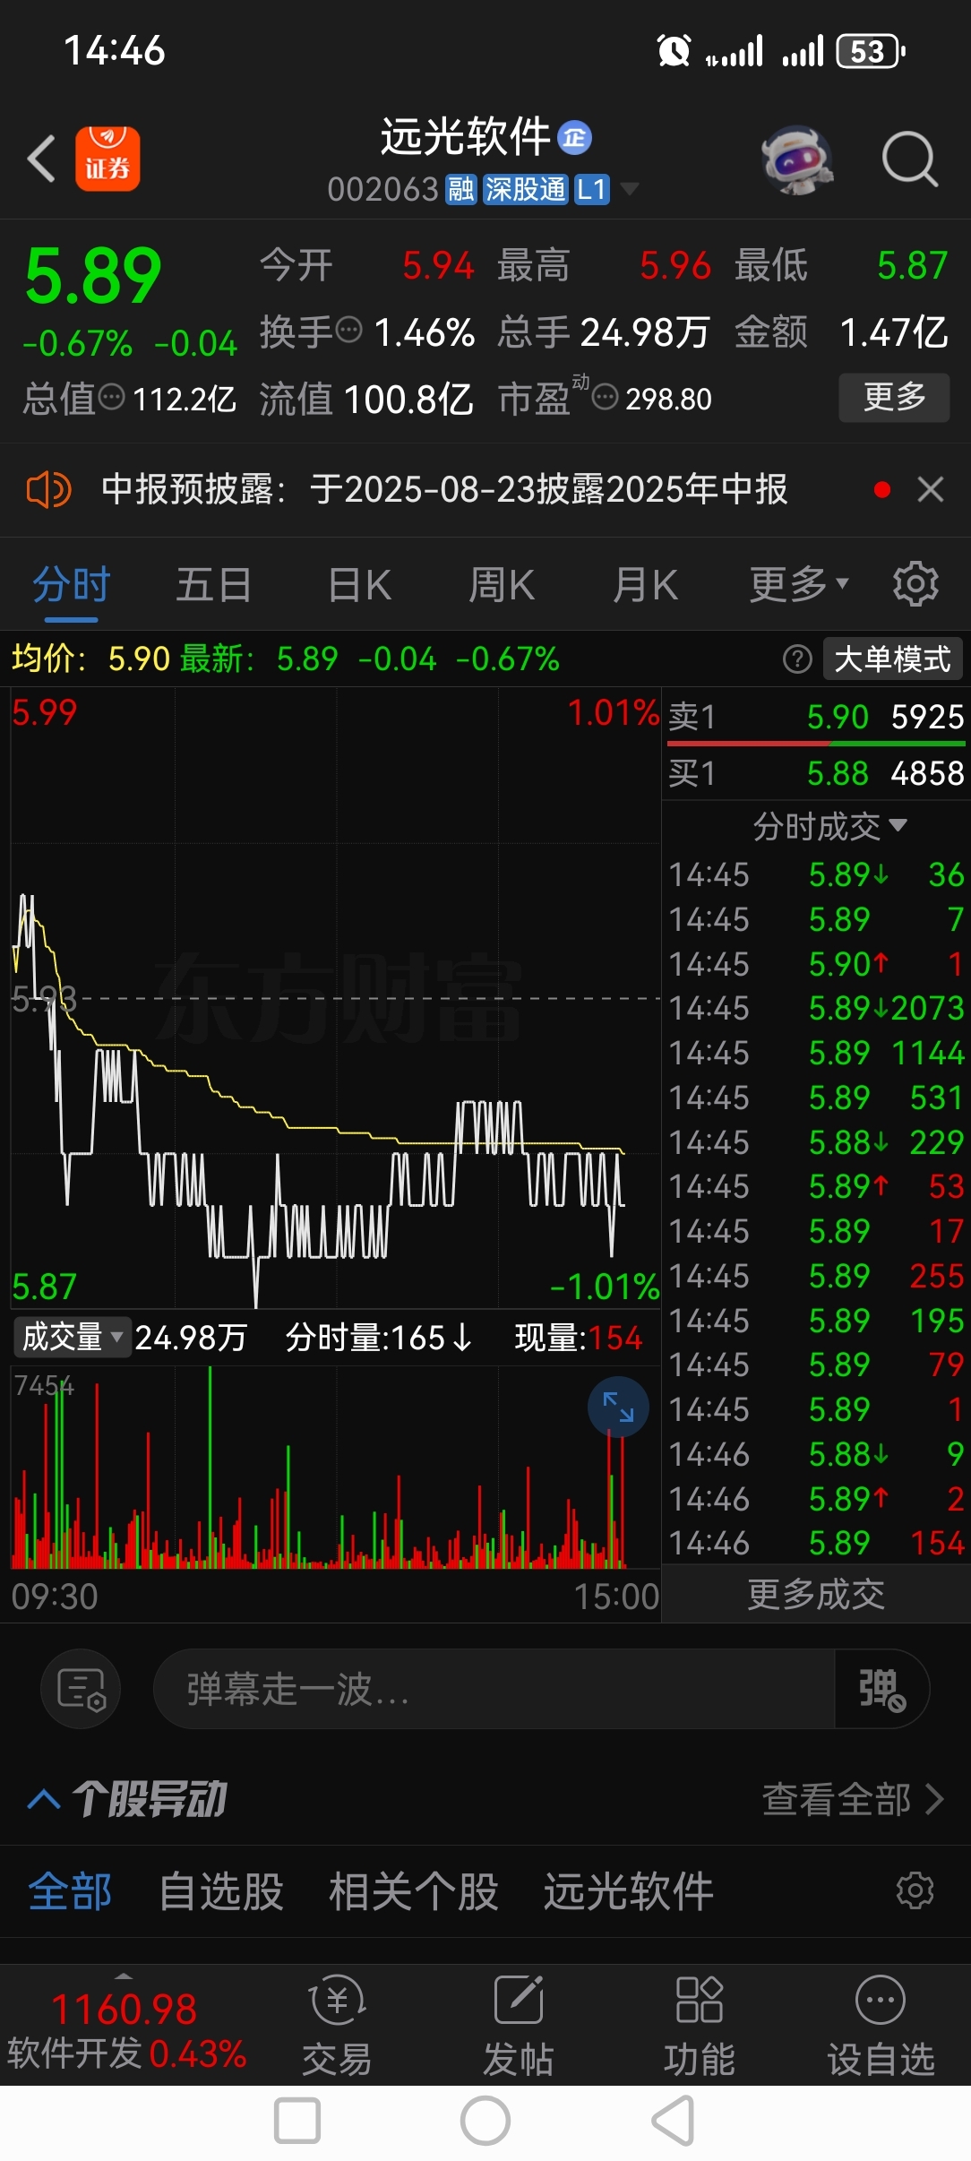
Task: Switch to the 五日 tab
Action: click(x=213, y=586)
